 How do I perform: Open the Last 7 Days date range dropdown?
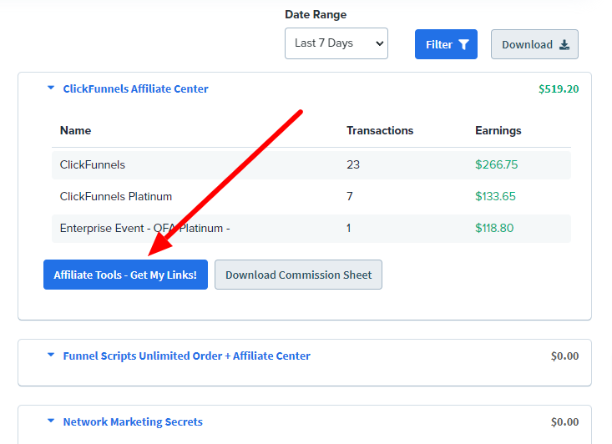[336, 43]
